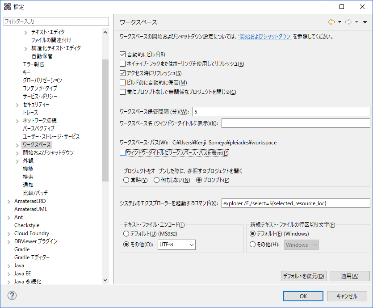Screen dimensions: 373x308
Task: Click the filter input field
Action: click(56, 21)
